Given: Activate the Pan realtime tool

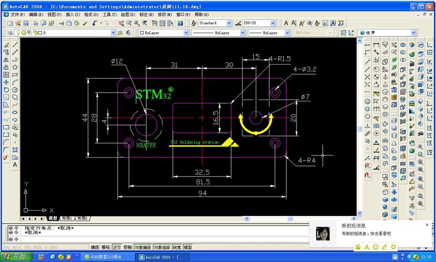Looking at the screenshot, I should click(121, 23).
